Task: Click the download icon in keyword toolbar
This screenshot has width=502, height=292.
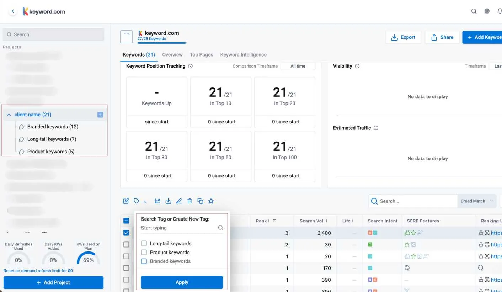Action: 168,201
